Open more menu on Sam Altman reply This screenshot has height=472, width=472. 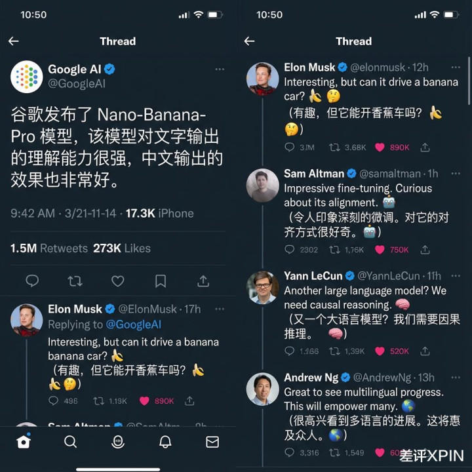pos(456,173)
